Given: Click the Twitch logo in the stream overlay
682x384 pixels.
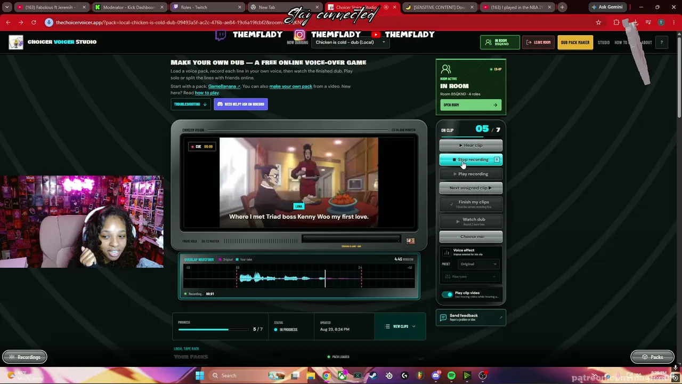Looking at the screenshot, I should pos(221,35).
